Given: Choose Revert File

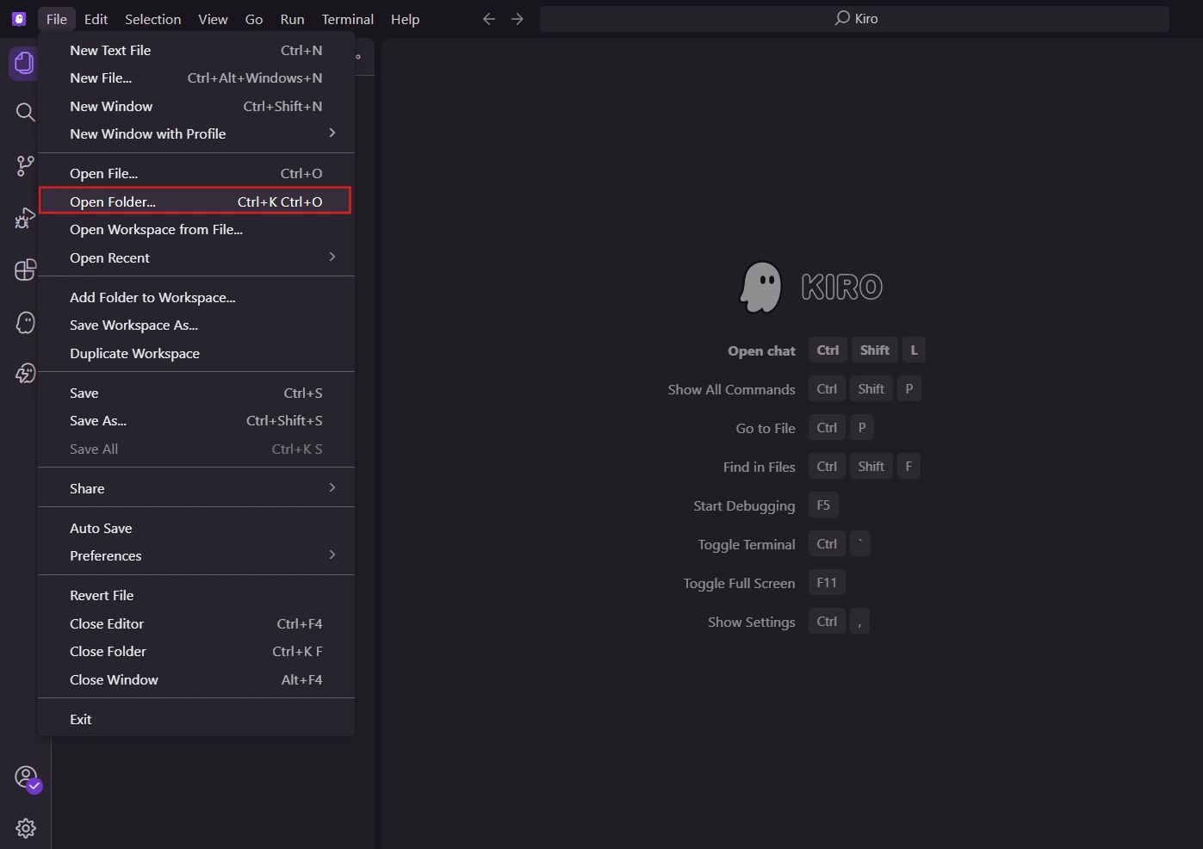Looking at the screenshot, I should tap(196, 595).
